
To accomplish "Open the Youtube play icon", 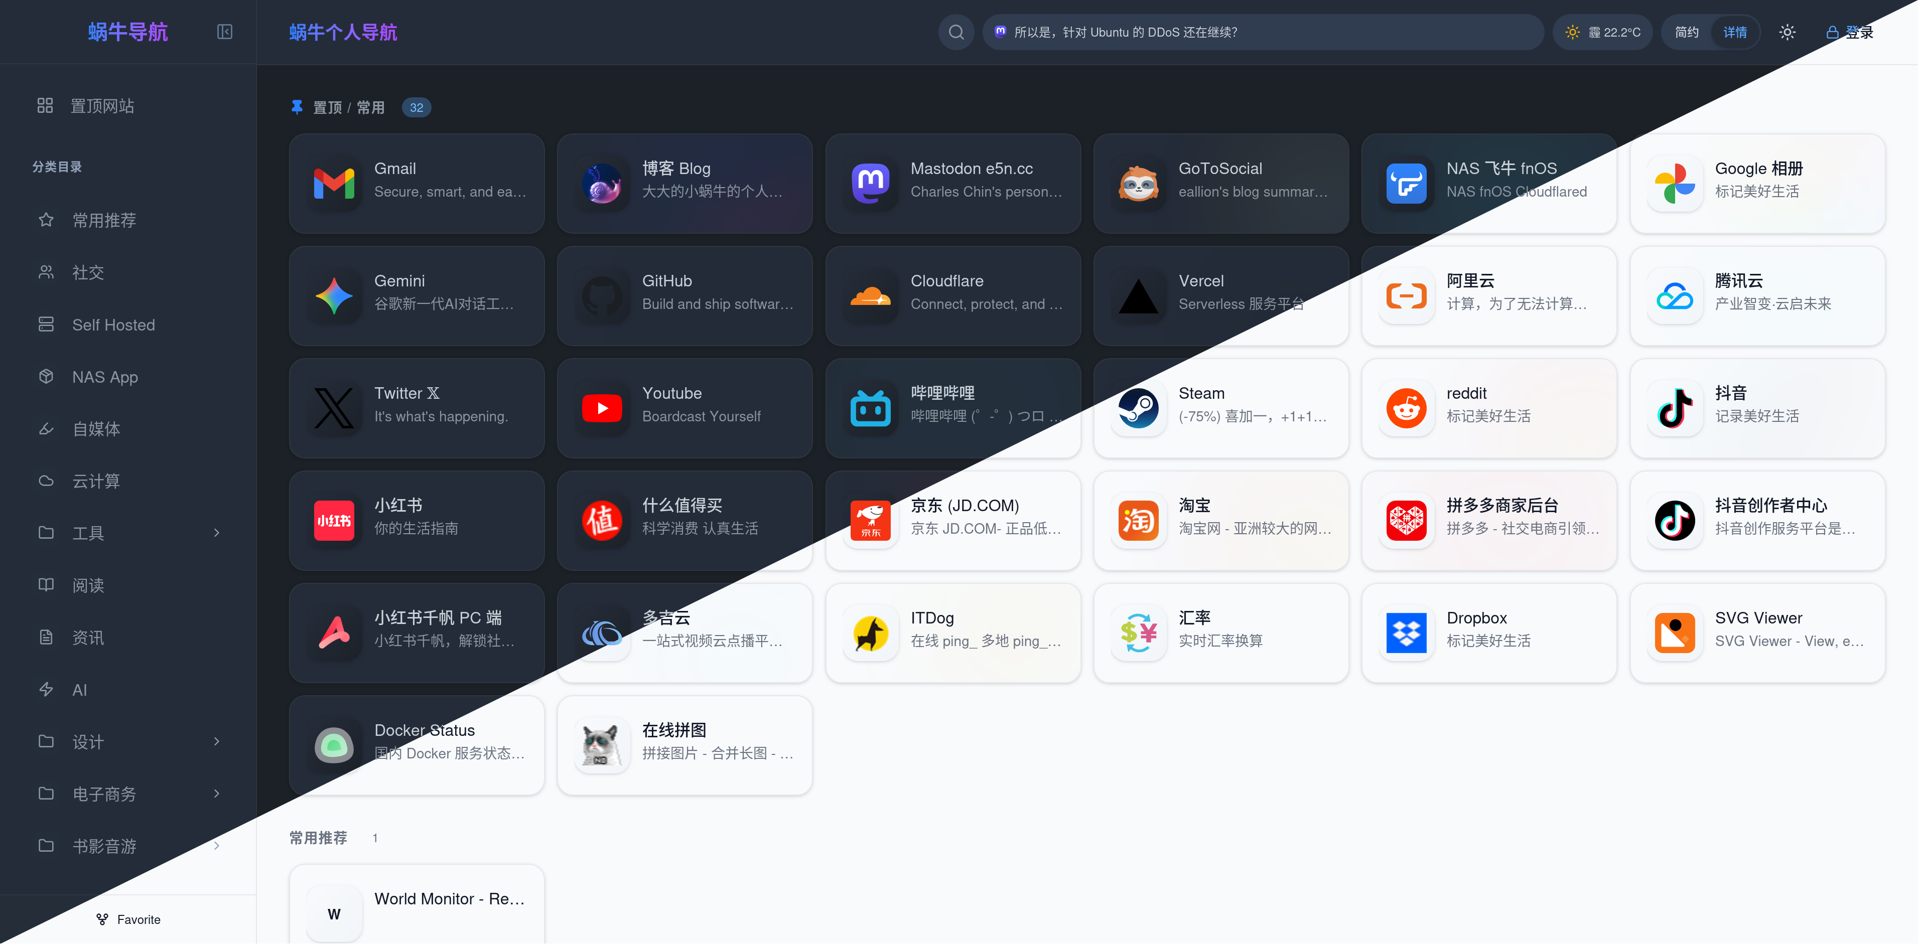I will click(602, 409).
